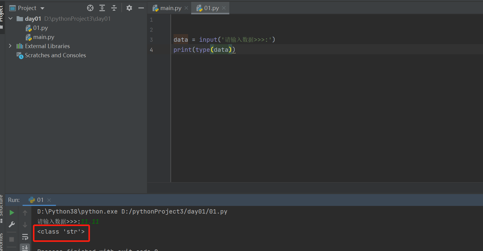Image resolution: width=483 pixels, height=251 pixels.
Task: Click the entered value 11.11
Action: [x=90, y=222]
